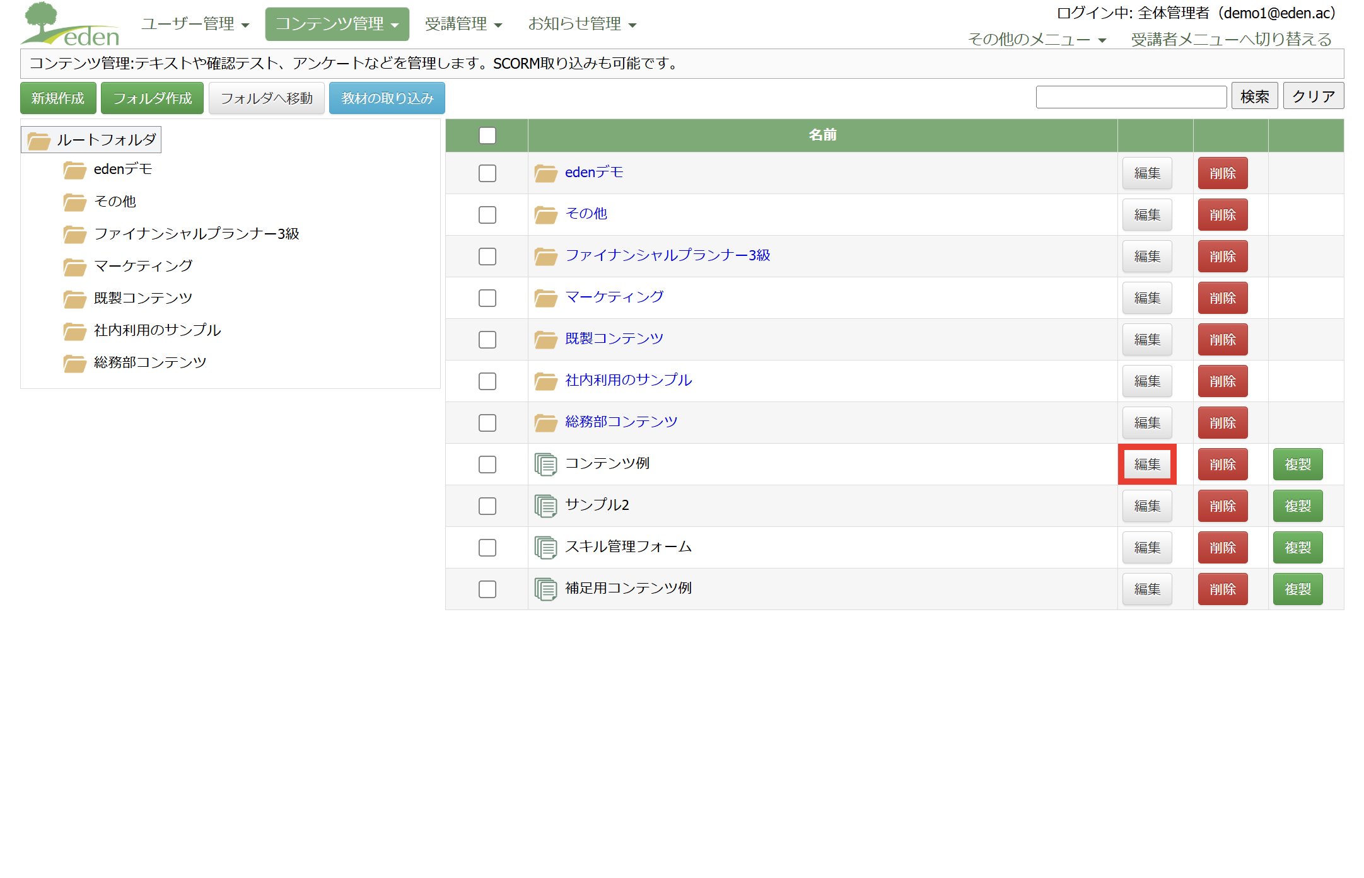1364x878 pixels.
Task: Open ファイナンシャルプランナー3級 folder link
Action: click(x=668, y=255)
